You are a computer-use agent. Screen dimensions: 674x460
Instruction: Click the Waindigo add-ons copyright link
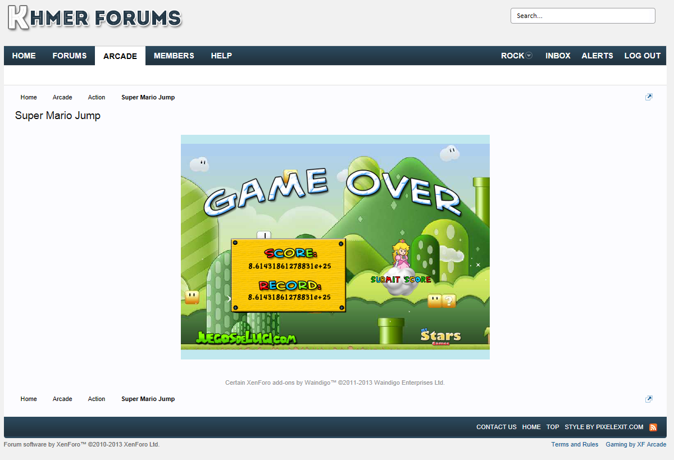point(335,382)
